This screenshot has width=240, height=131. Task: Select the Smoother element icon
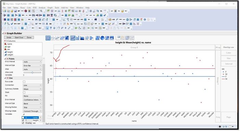point(52,38)
